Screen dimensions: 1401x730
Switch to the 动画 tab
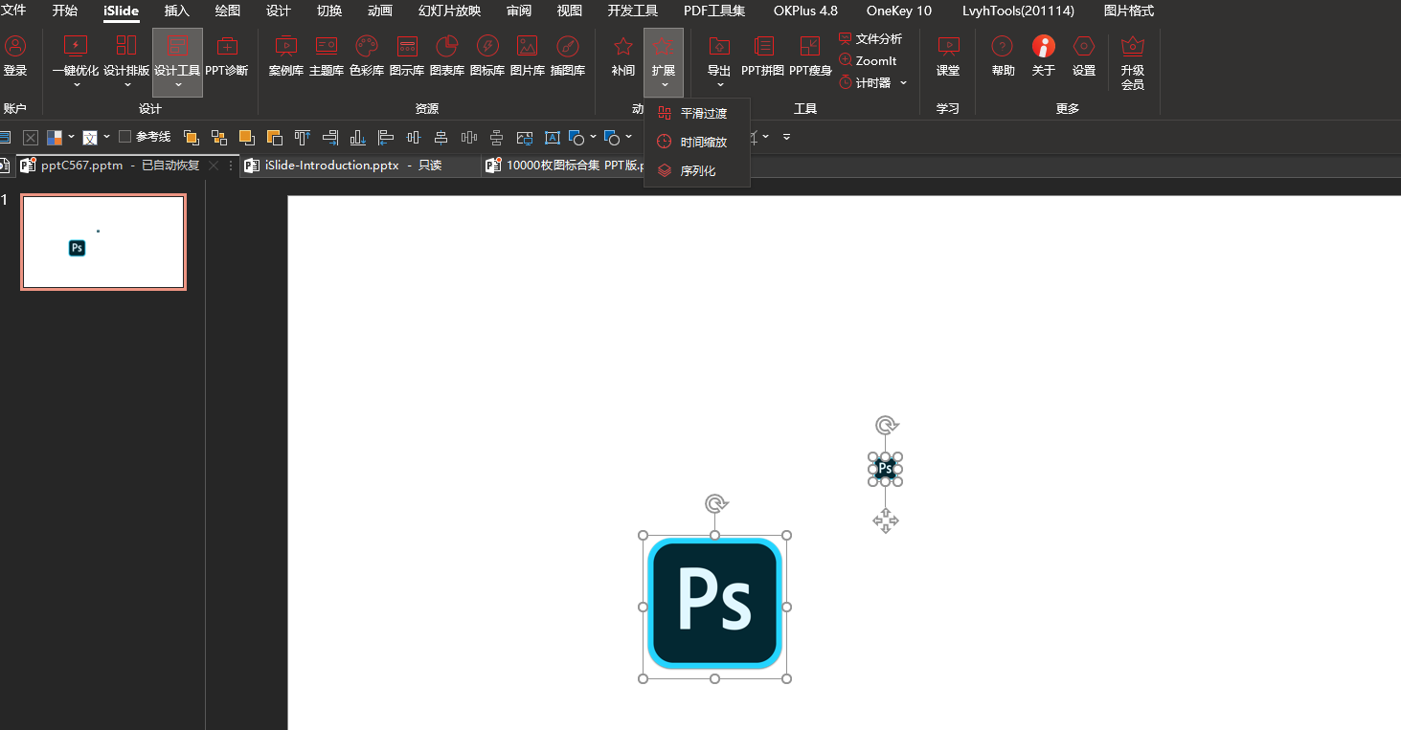[x=380, y=11]
